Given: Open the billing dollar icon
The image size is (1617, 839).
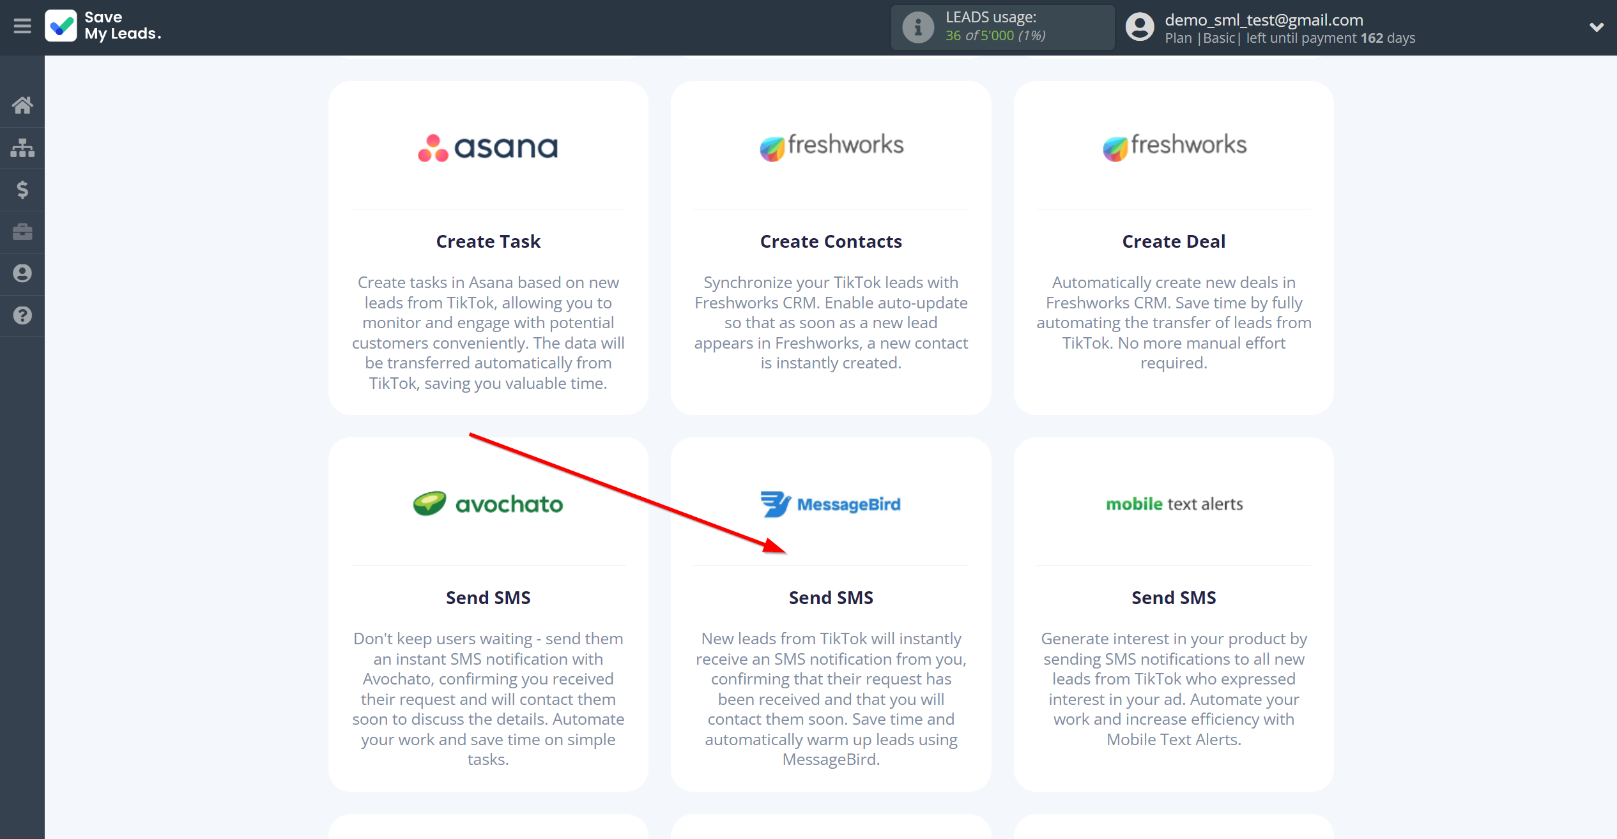Looking at the screenshot, I should tap(22, 190).
